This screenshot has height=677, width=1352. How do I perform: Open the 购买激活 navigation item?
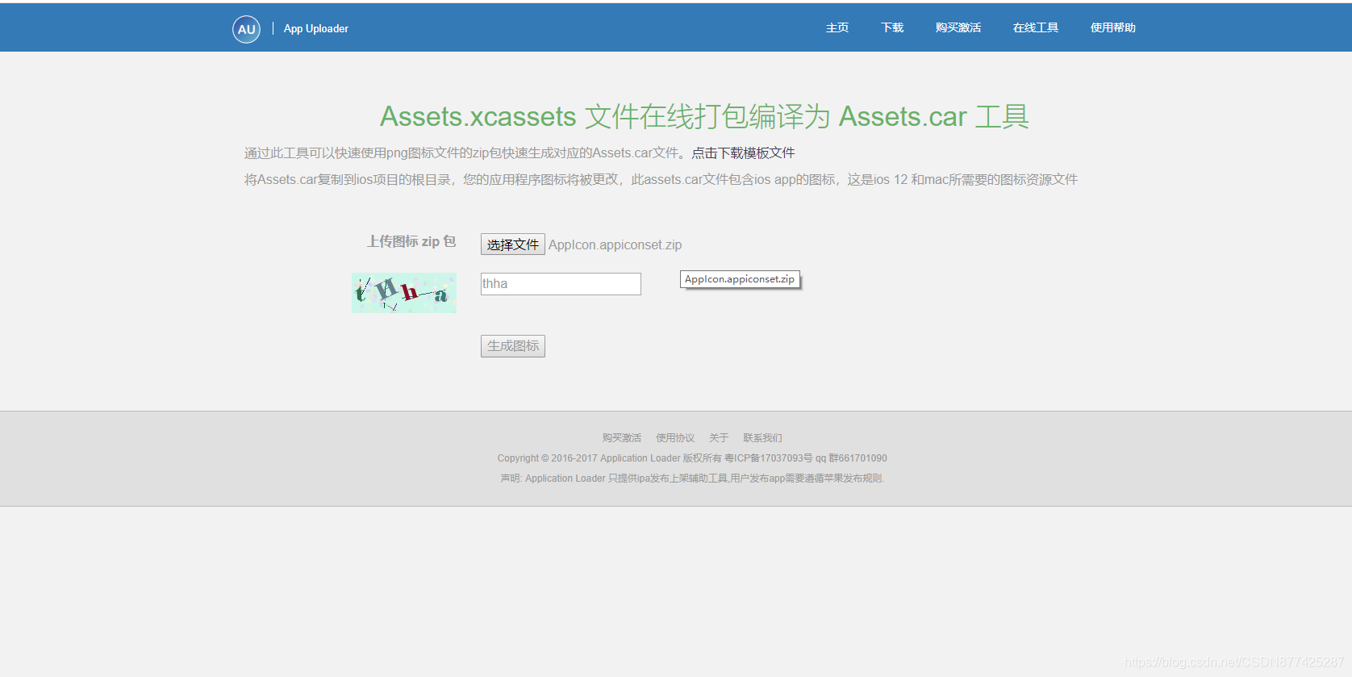pyautogui.click(x=958, y=27)
